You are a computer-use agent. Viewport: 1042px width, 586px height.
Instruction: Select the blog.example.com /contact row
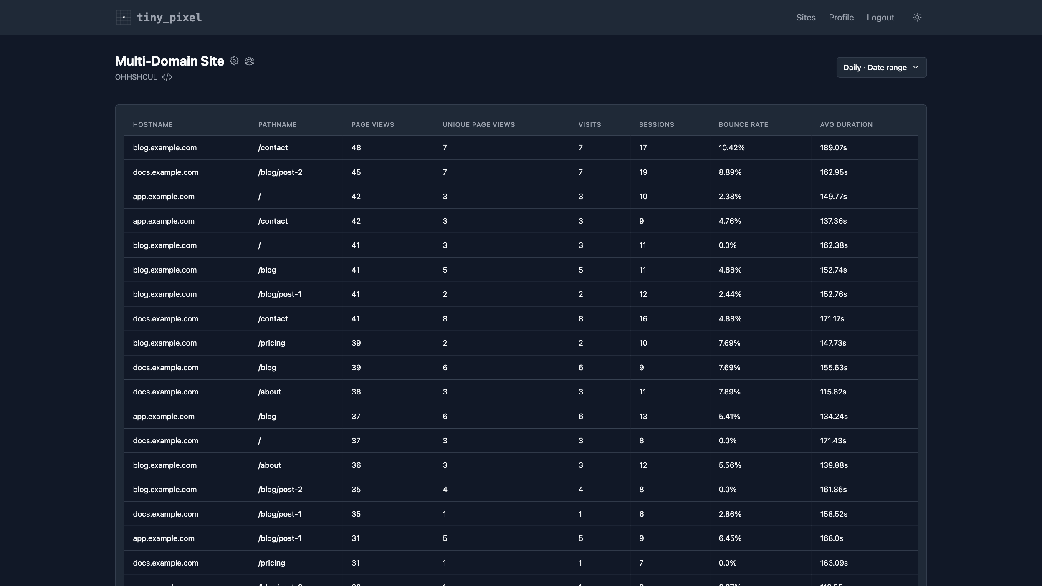point(521,148)
